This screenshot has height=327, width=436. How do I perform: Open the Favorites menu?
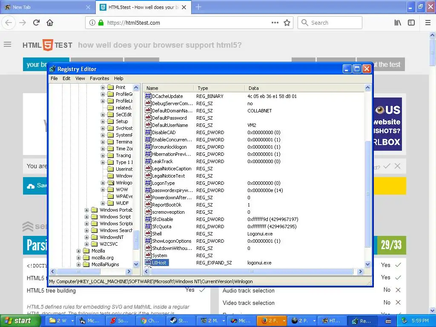(x=99, y=78)
